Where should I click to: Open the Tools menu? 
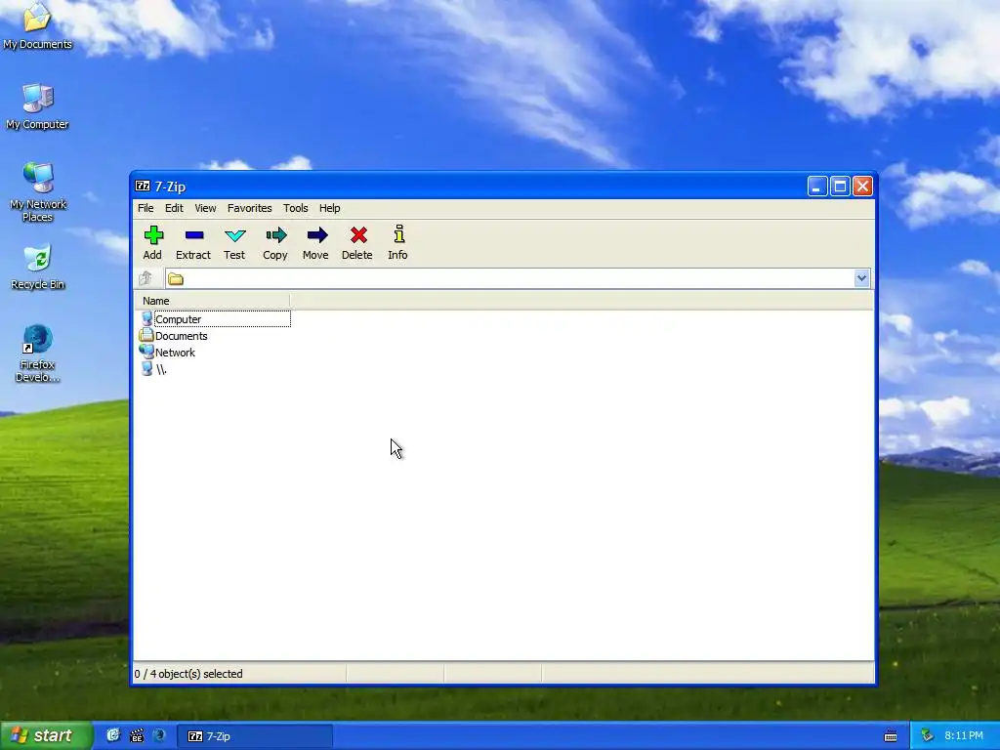[x=295, y=208]
